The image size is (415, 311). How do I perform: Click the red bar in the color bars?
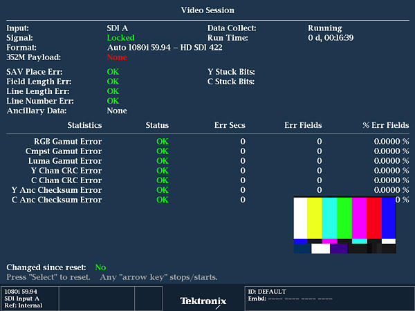373,218
